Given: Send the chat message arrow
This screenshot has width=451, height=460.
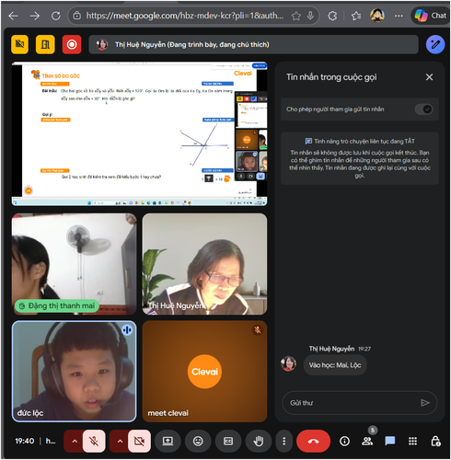Looking at the screenshot, I should coord(425,403).
